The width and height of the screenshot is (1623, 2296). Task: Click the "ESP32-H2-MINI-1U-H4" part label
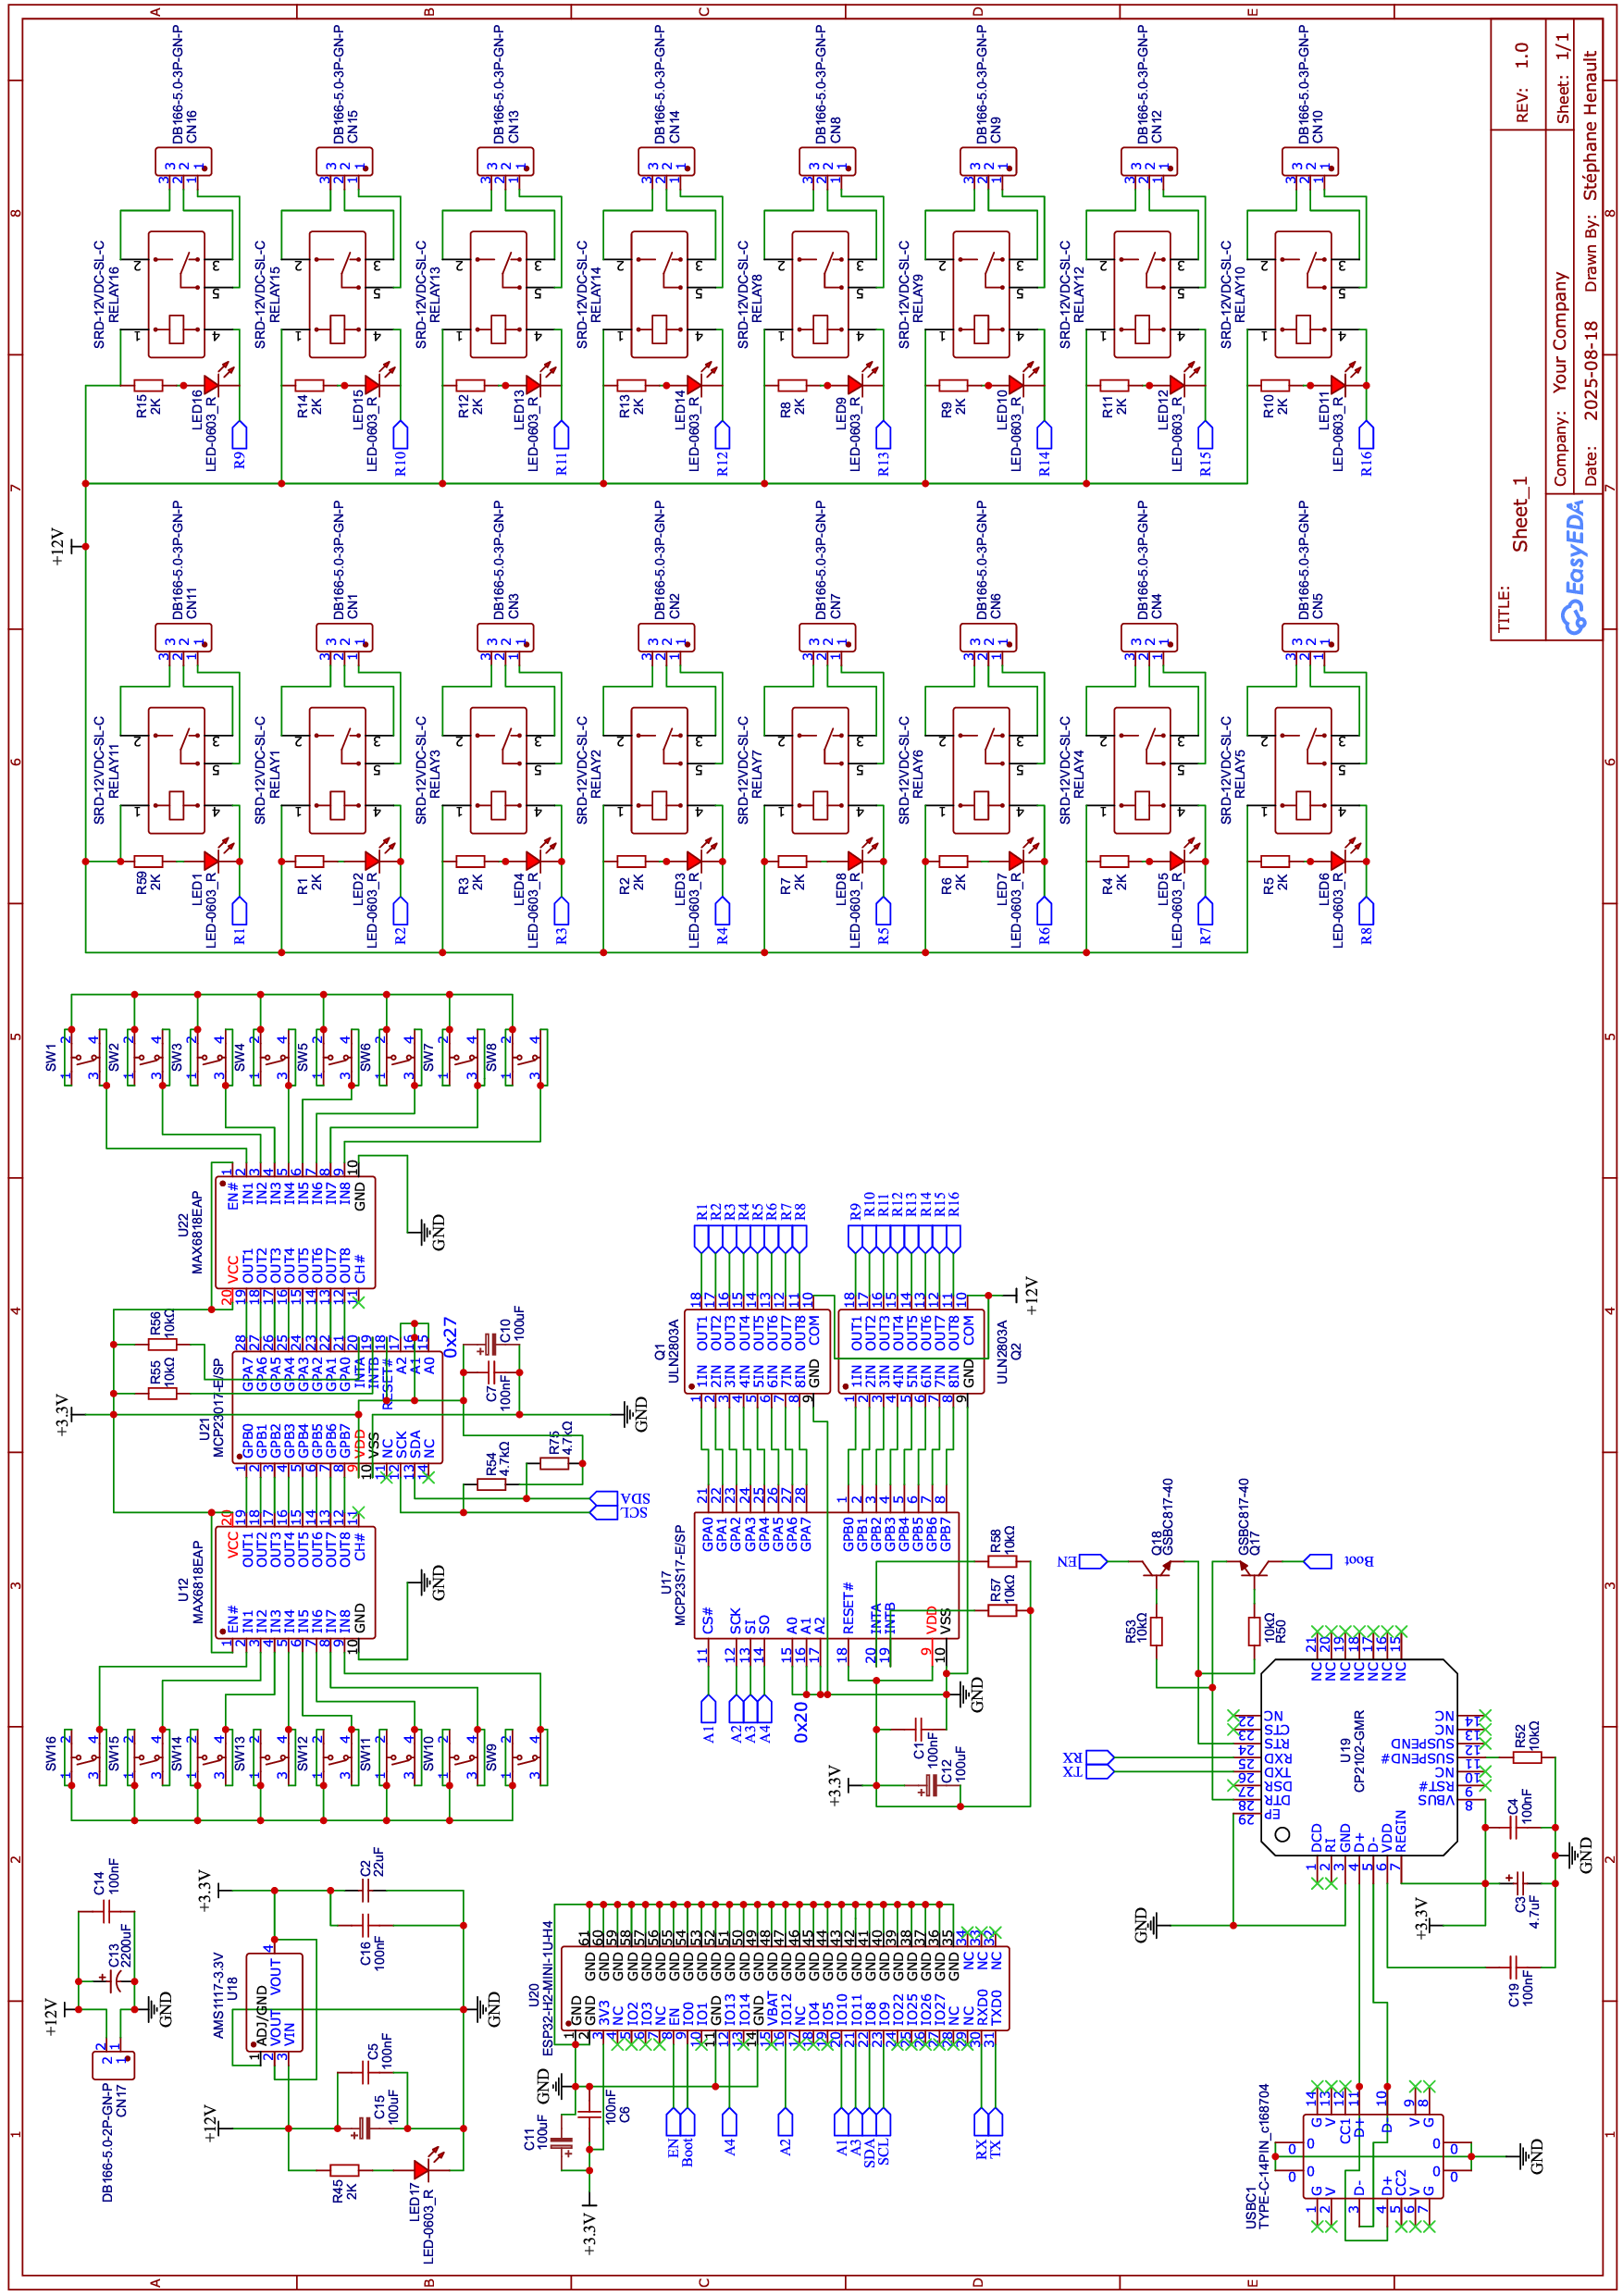tap(547, 1988)
